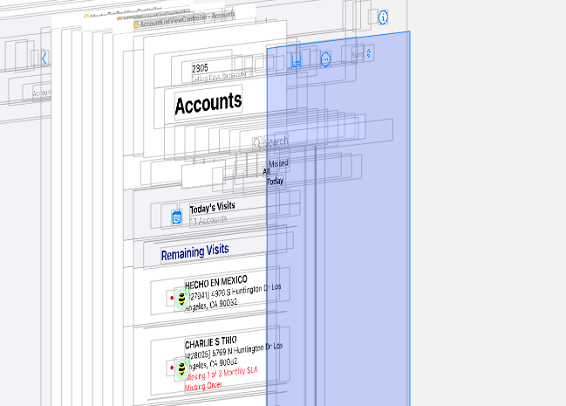Click the red dot beside CHARLIE S TRIO
Image resolution: width=566 pixels, height=406 pixels.
[x=172, y=368]
